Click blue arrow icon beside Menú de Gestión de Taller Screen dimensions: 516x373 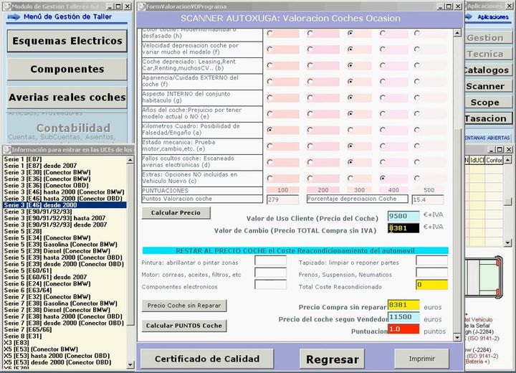(x=14, y=16)
